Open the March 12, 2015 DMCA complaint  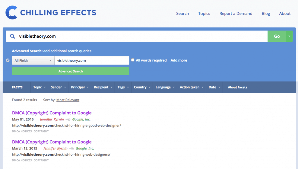click(x=52, y=142)
